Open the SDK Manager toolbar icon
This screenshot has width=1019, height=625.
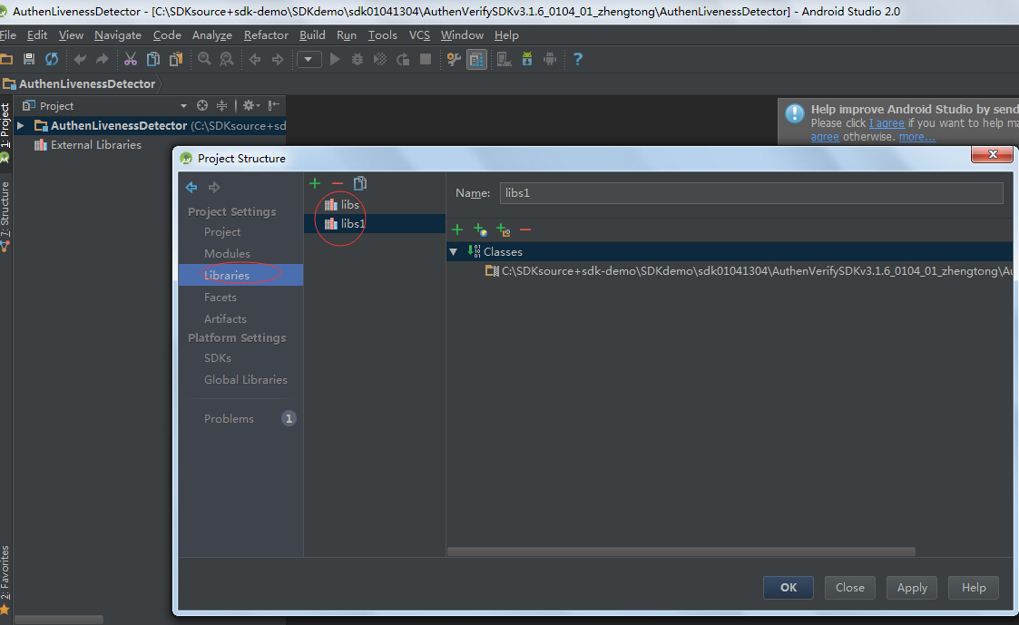[527, 60]
